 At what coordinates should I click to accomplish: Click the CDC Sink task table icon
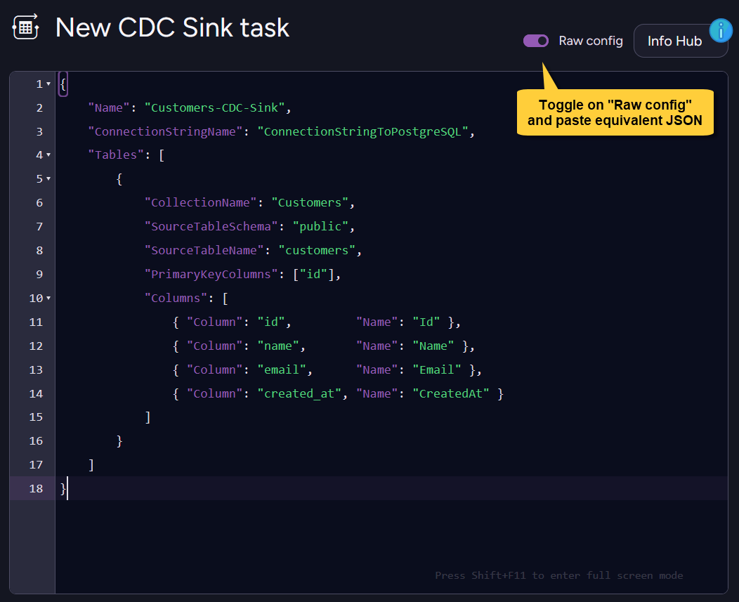pyautogui.click(x=25, y=27)
